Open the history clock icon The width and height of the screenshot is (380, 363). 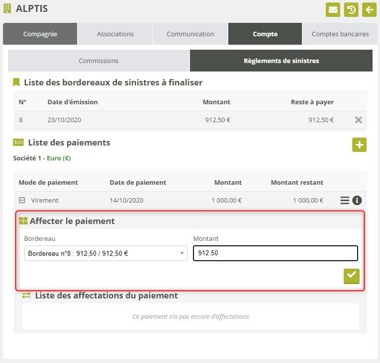click(351, 9)
